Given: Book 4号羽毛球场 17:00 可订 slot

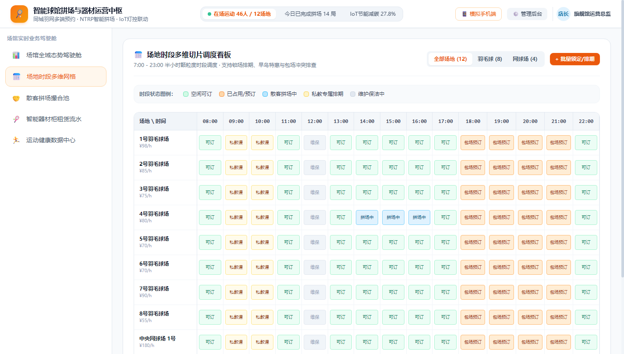Looking at the screenshot, I should 446,217.
